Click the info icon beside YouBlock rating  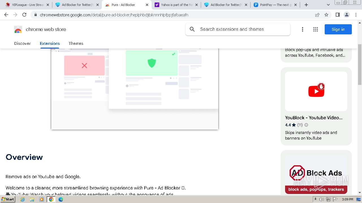pos(306,125)
